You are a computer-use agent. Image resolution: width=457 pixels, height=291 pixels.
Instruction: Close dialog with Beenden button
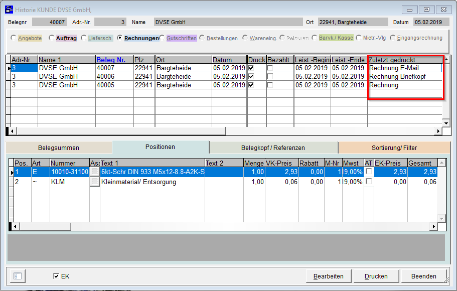[x=423, y=276]
